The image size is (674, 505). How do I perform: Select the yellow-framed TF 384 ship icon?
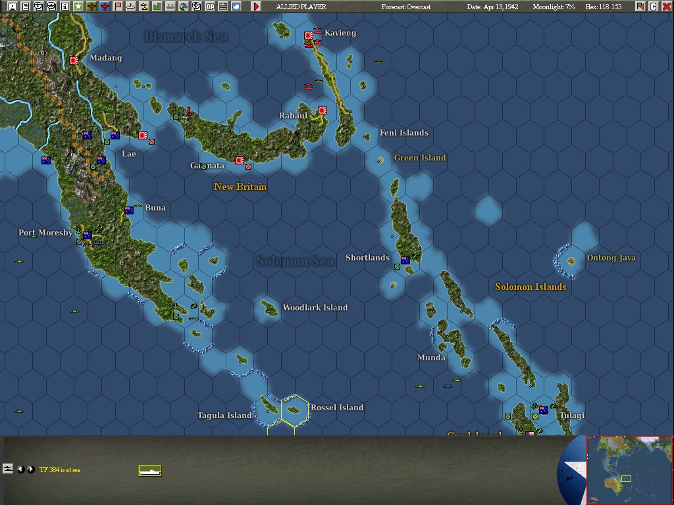click(x=150, y=471)
